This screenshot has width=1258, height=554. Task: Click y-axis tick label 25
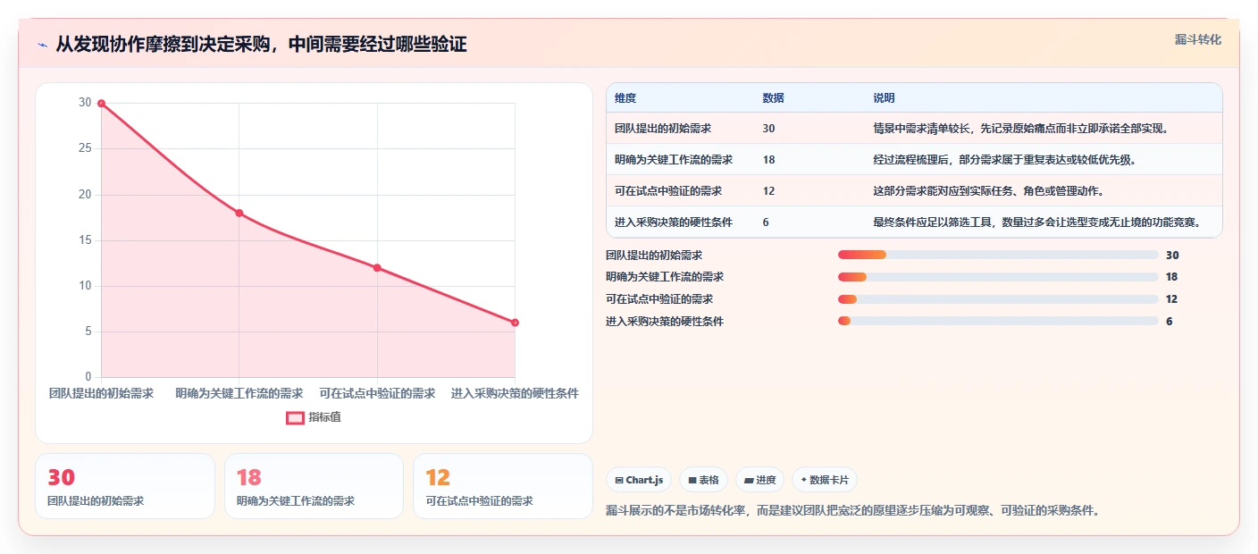[x=85, y=148]
